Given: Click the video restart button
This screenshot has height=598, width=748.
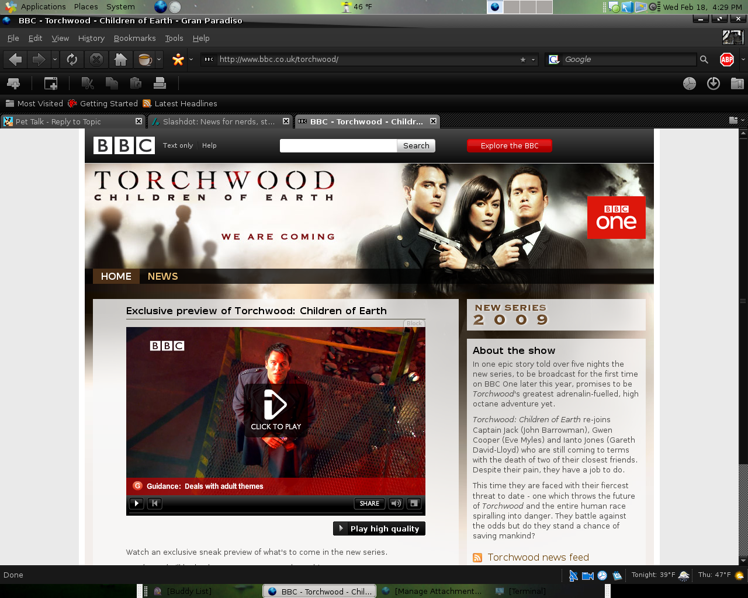Looking at the screenshot, I should 155,503.
